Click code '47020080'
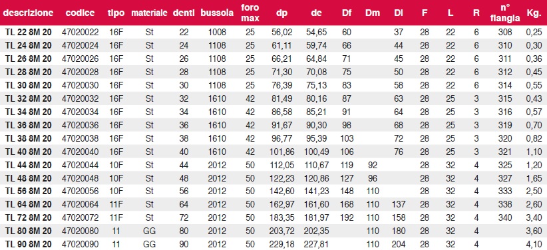This screenshot has height=250, width=547. point(81,231)
